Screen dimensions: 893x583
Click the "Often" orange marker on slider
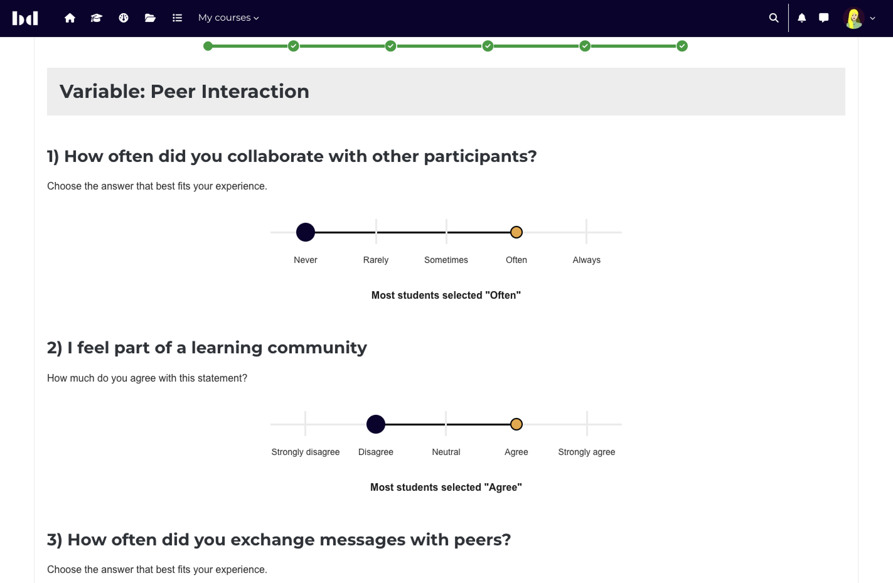[516, 232]
